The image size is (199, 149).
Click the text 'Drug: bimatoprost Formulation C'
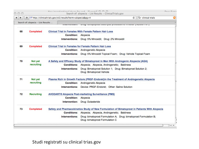click(98, 120)
